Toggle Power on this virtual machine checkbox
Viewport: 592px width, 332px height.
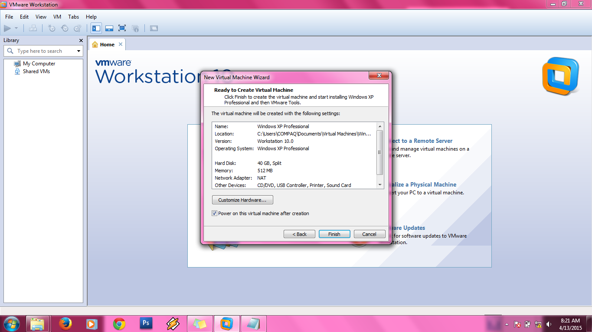point(214,213)
